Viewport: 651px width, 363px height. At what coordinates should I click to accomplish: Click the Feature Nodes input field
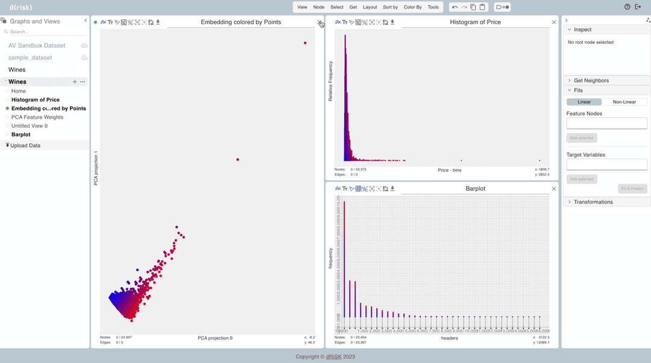pos(606,123)
